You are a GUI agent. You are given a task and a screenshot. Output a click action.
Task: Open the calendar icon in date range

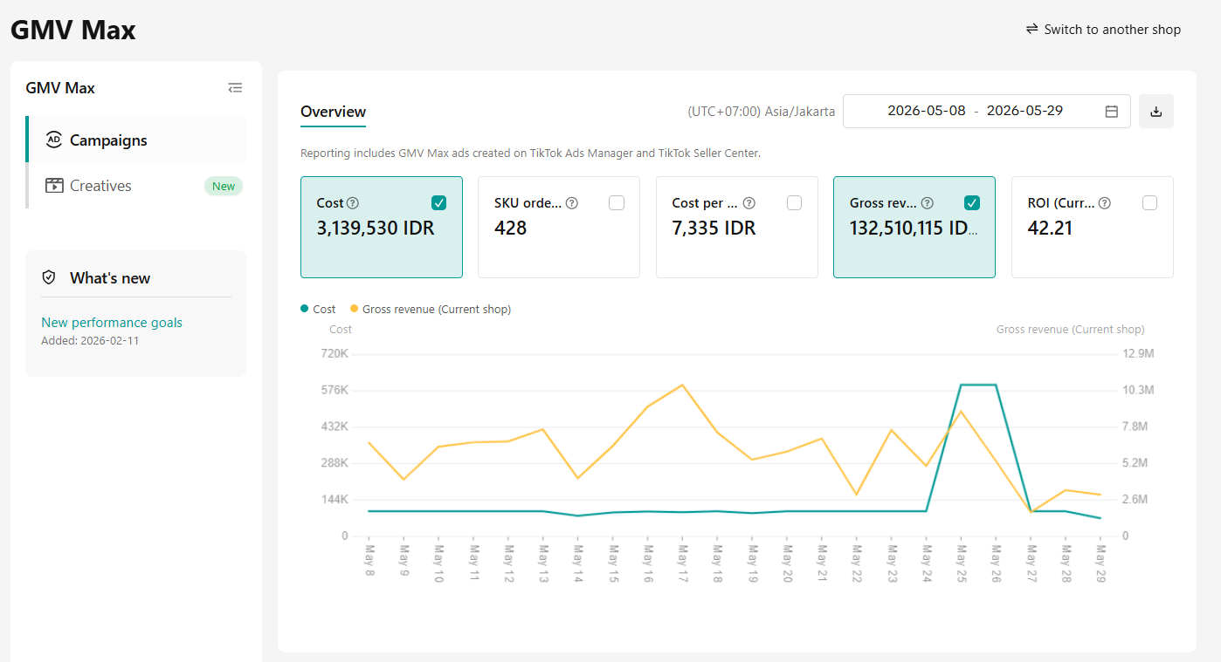coord(1112,111)
